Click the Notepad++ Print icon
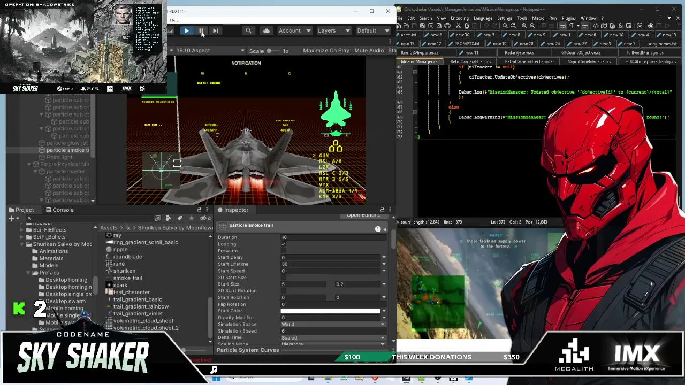This screenshot has height=385, width=685. [x=447, y=26]
